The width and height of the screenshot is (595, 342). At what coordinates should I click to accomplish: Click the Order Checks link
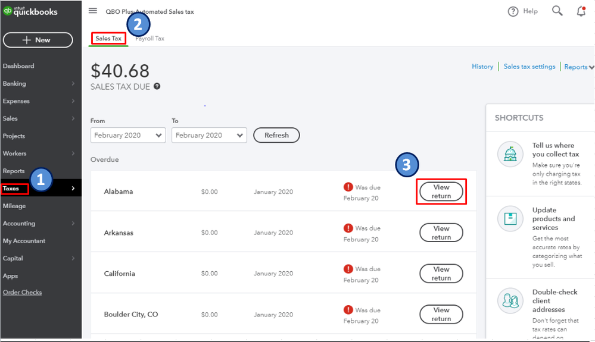click(x=23, y=292)
